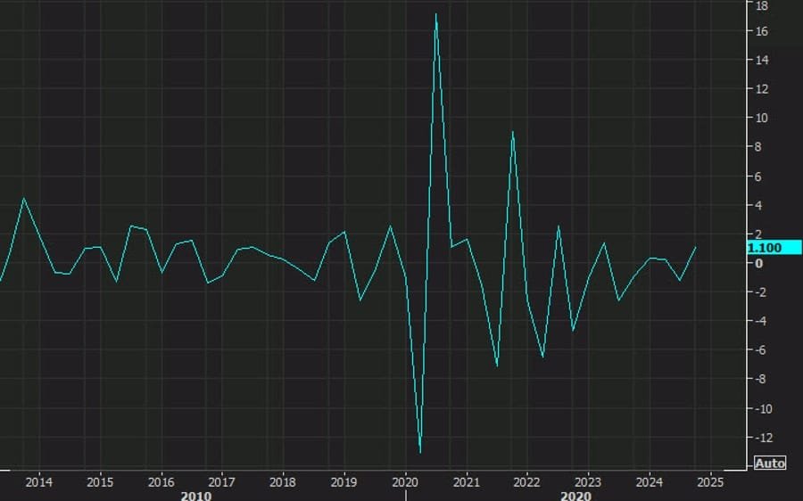The height and width of the screenshot is (501, 803).
Task: Click the line peak above 4 near 2014
Action: click(24, 198)
